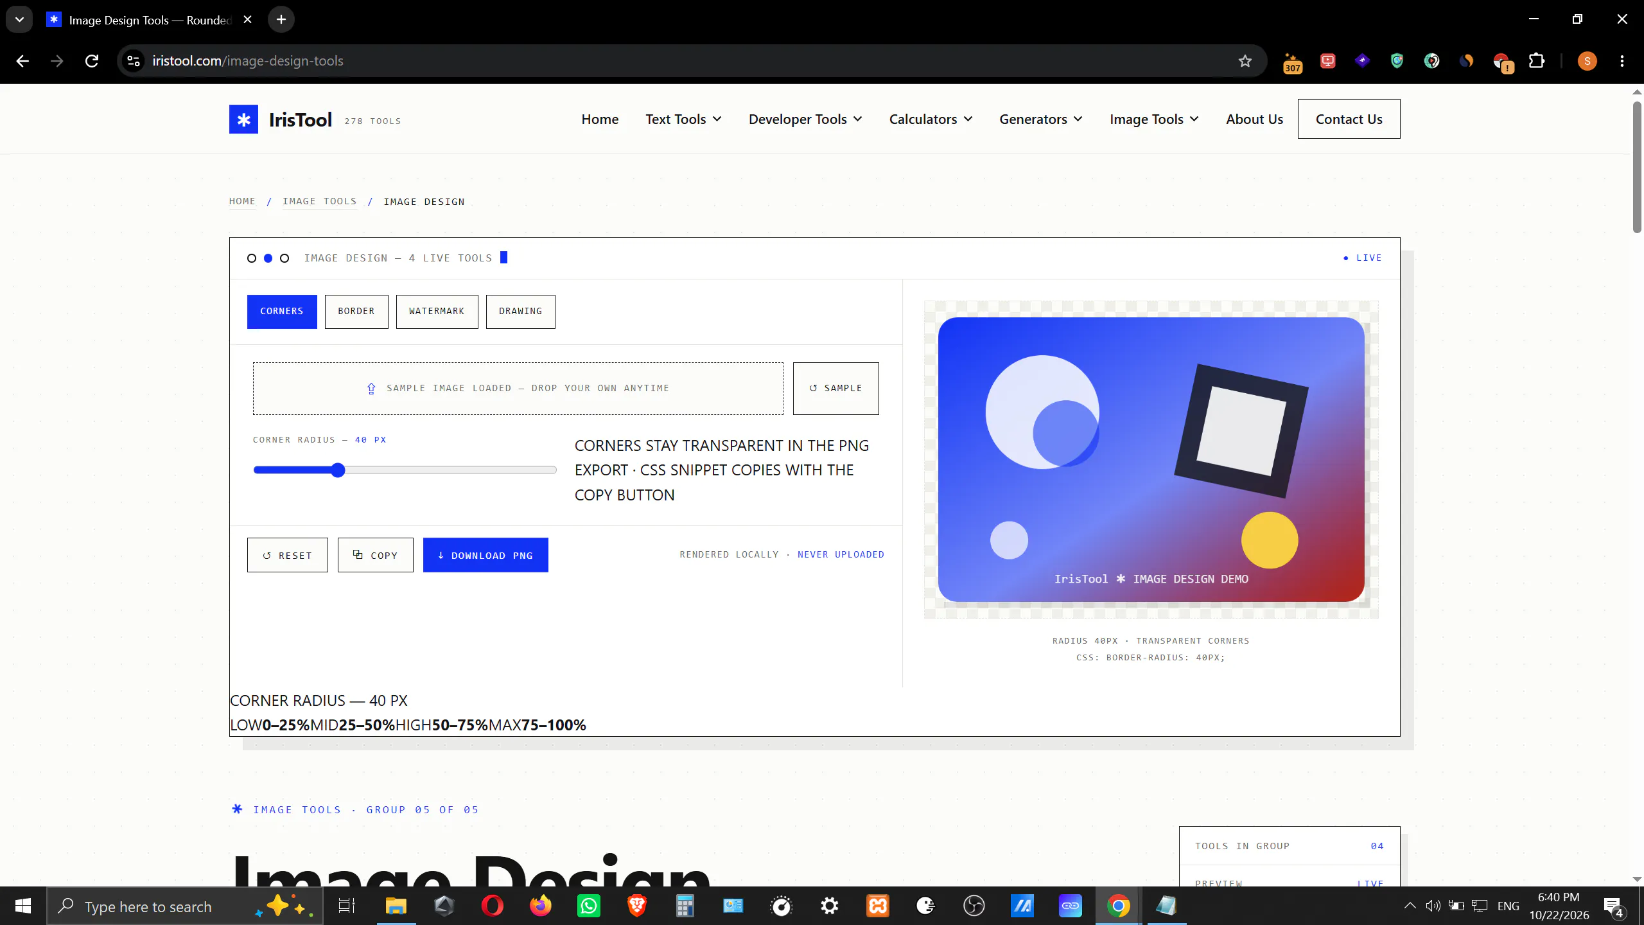Click the green shield extension icon
The height and width of the screenshot is (925, 1644).
(1397, 61)
